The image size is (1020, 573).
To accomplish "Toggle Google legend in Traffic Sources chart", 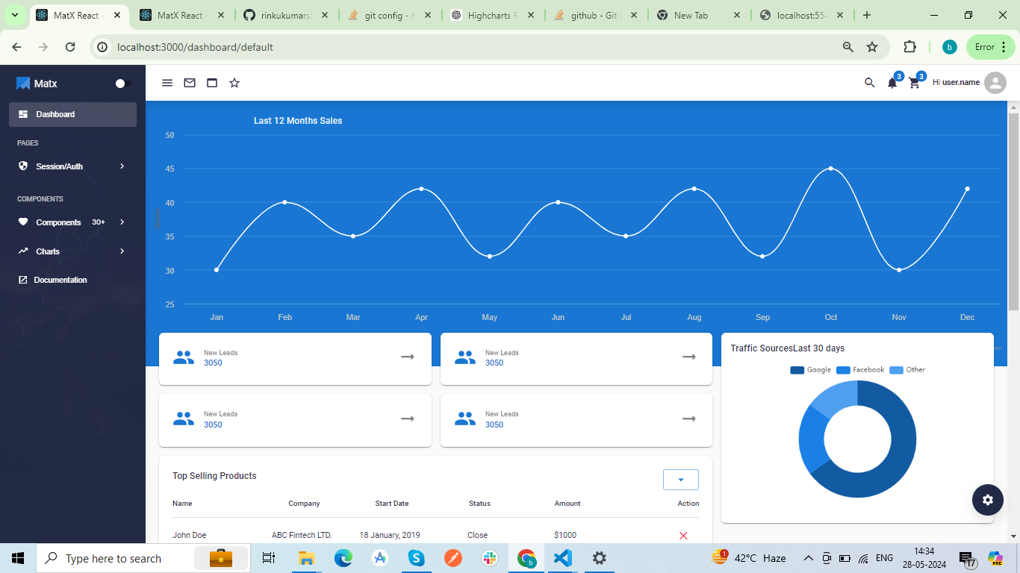I will 810,370.
